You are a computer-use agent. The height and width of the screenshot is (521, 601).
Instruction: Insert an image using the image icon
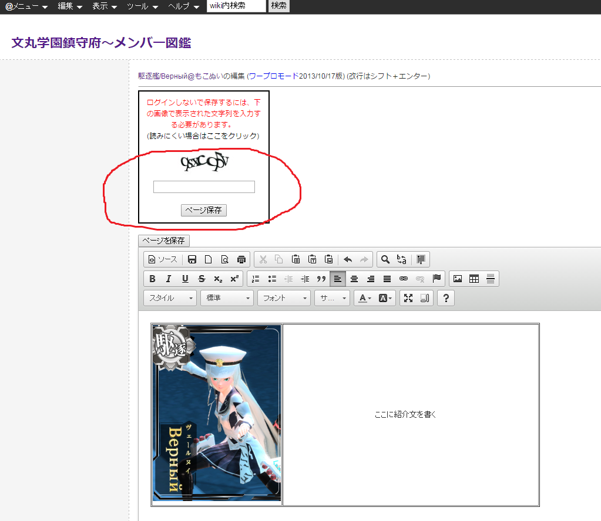457,279
